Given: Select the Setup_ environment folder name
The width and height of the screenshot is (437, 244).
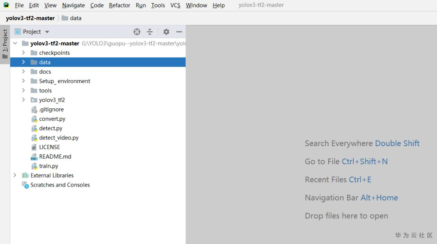Looking at the screenshot, I should [x=64, y=81].
